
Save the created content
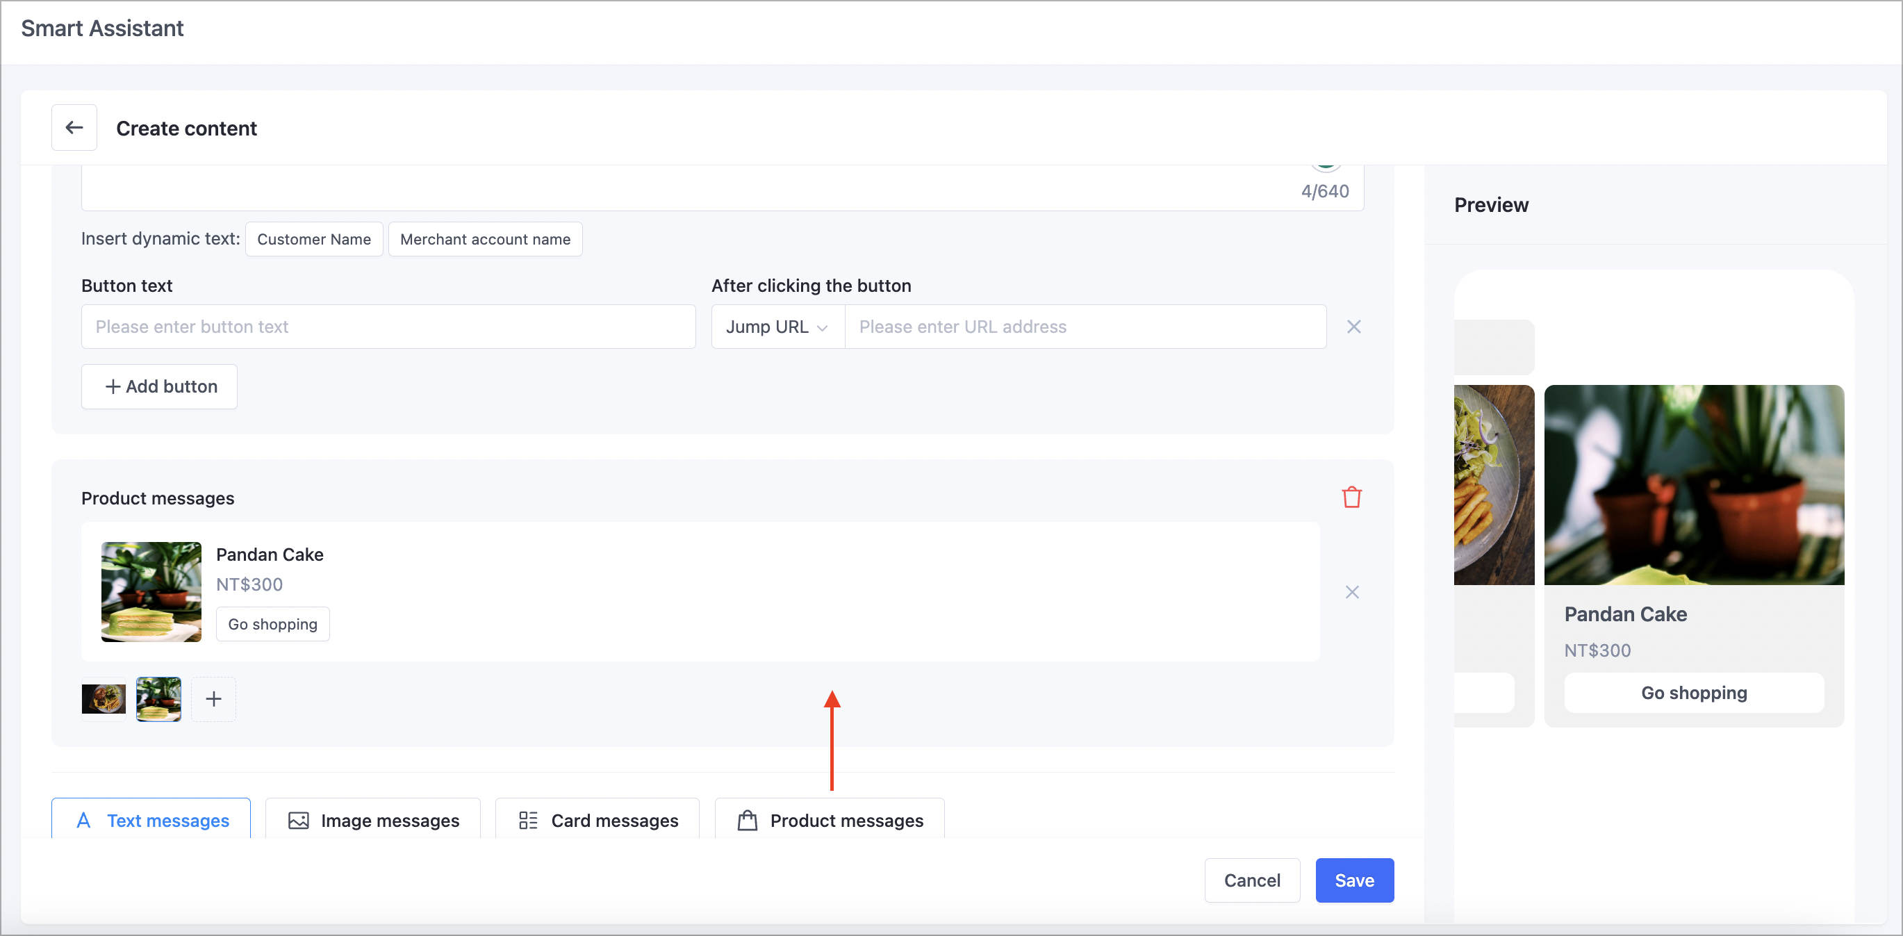[1354, 880]
